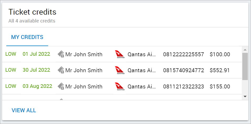Click Qantas Ai... airline name in second row
The height and width of the screenshot is (124, 251).
[142, 70]
